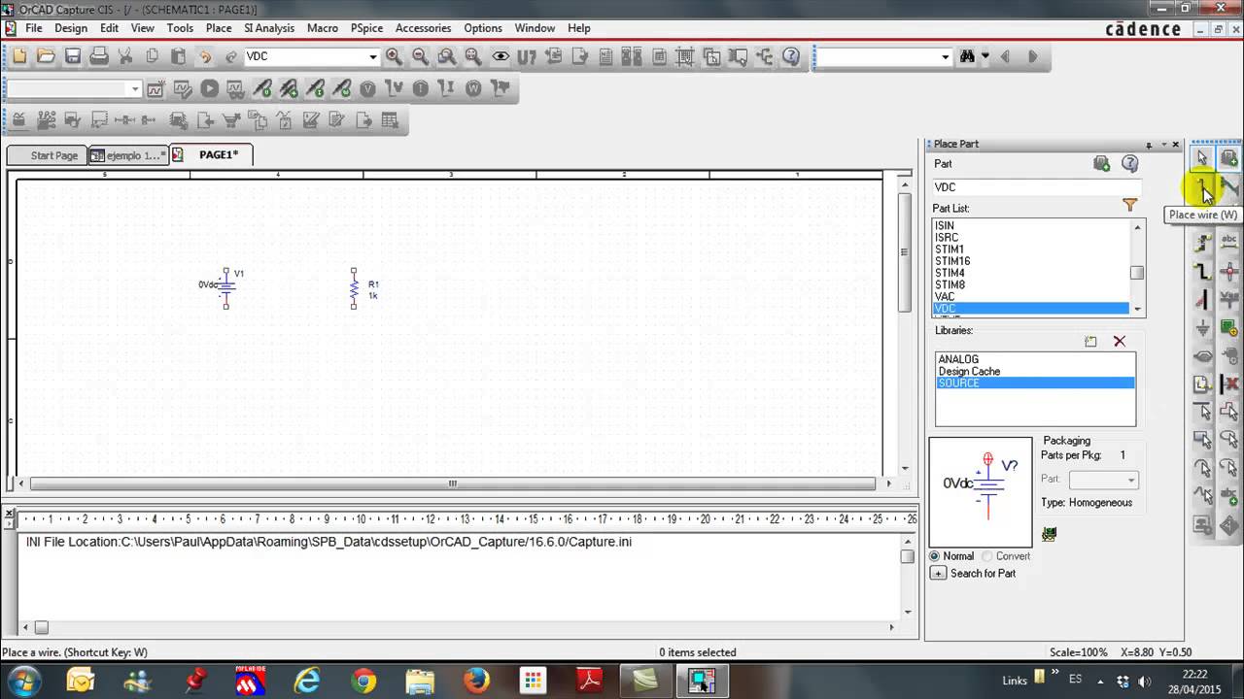Click the Part name input field
Viewport: 1244px width, 699px height.
click(x=1036, y=186)
